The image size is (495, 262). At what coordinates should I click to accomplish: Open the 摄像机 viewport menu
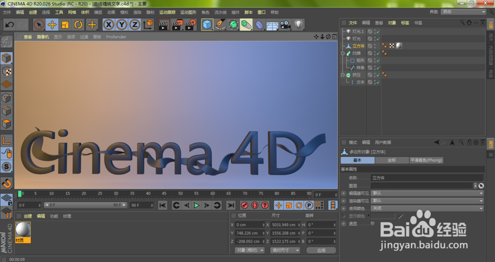click(43, 37)
